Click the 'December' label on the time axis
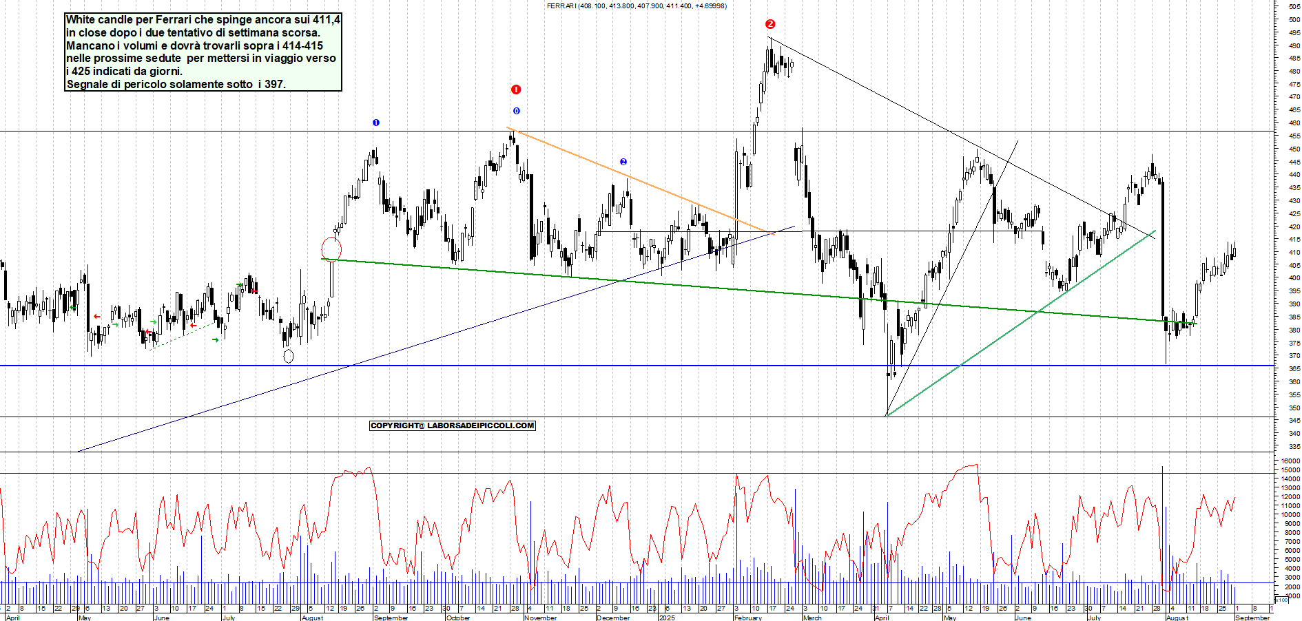Viewport: 1302px width, 621px height. tap(613, 618)
